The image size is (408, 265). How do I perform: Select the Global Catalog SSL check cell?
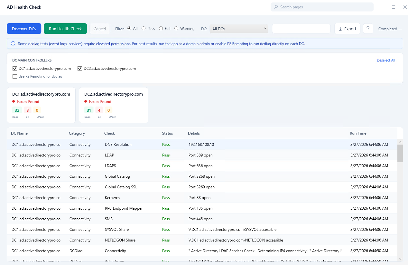[x=121, y=187]
